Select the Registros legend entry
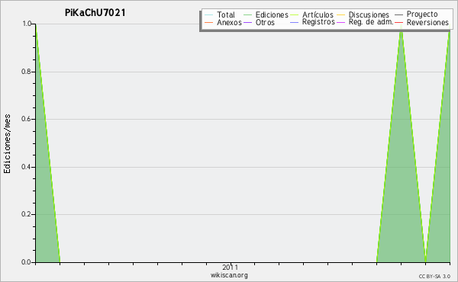 [x=318, y=22]
